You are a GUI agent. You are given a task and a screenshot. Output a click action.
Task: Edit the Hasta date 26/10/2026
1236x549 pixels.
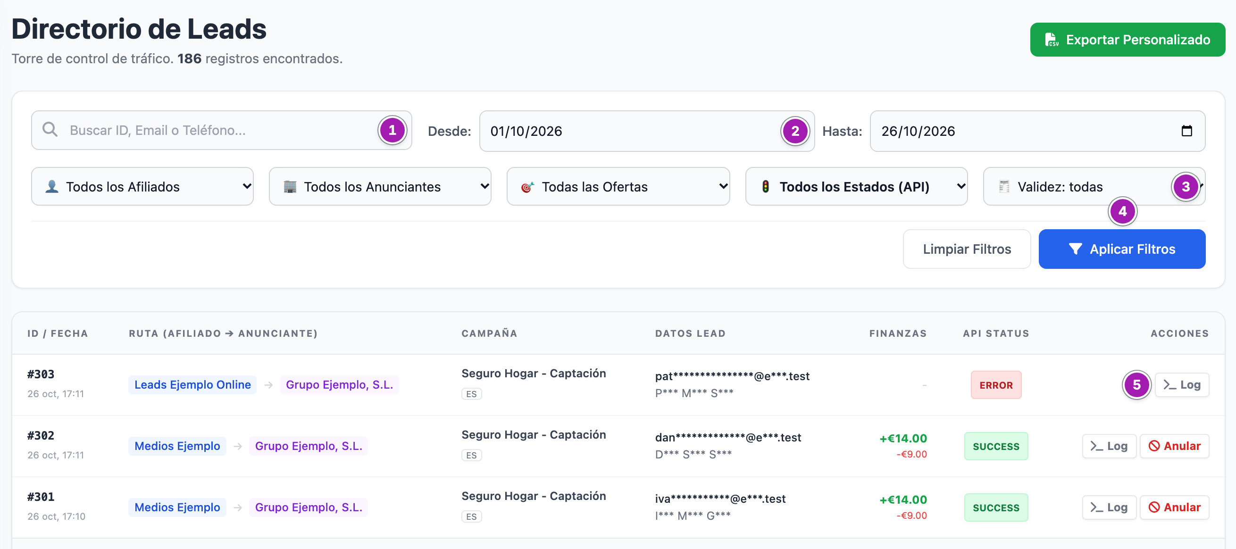pyautogui.click(x=1037, y=131)
